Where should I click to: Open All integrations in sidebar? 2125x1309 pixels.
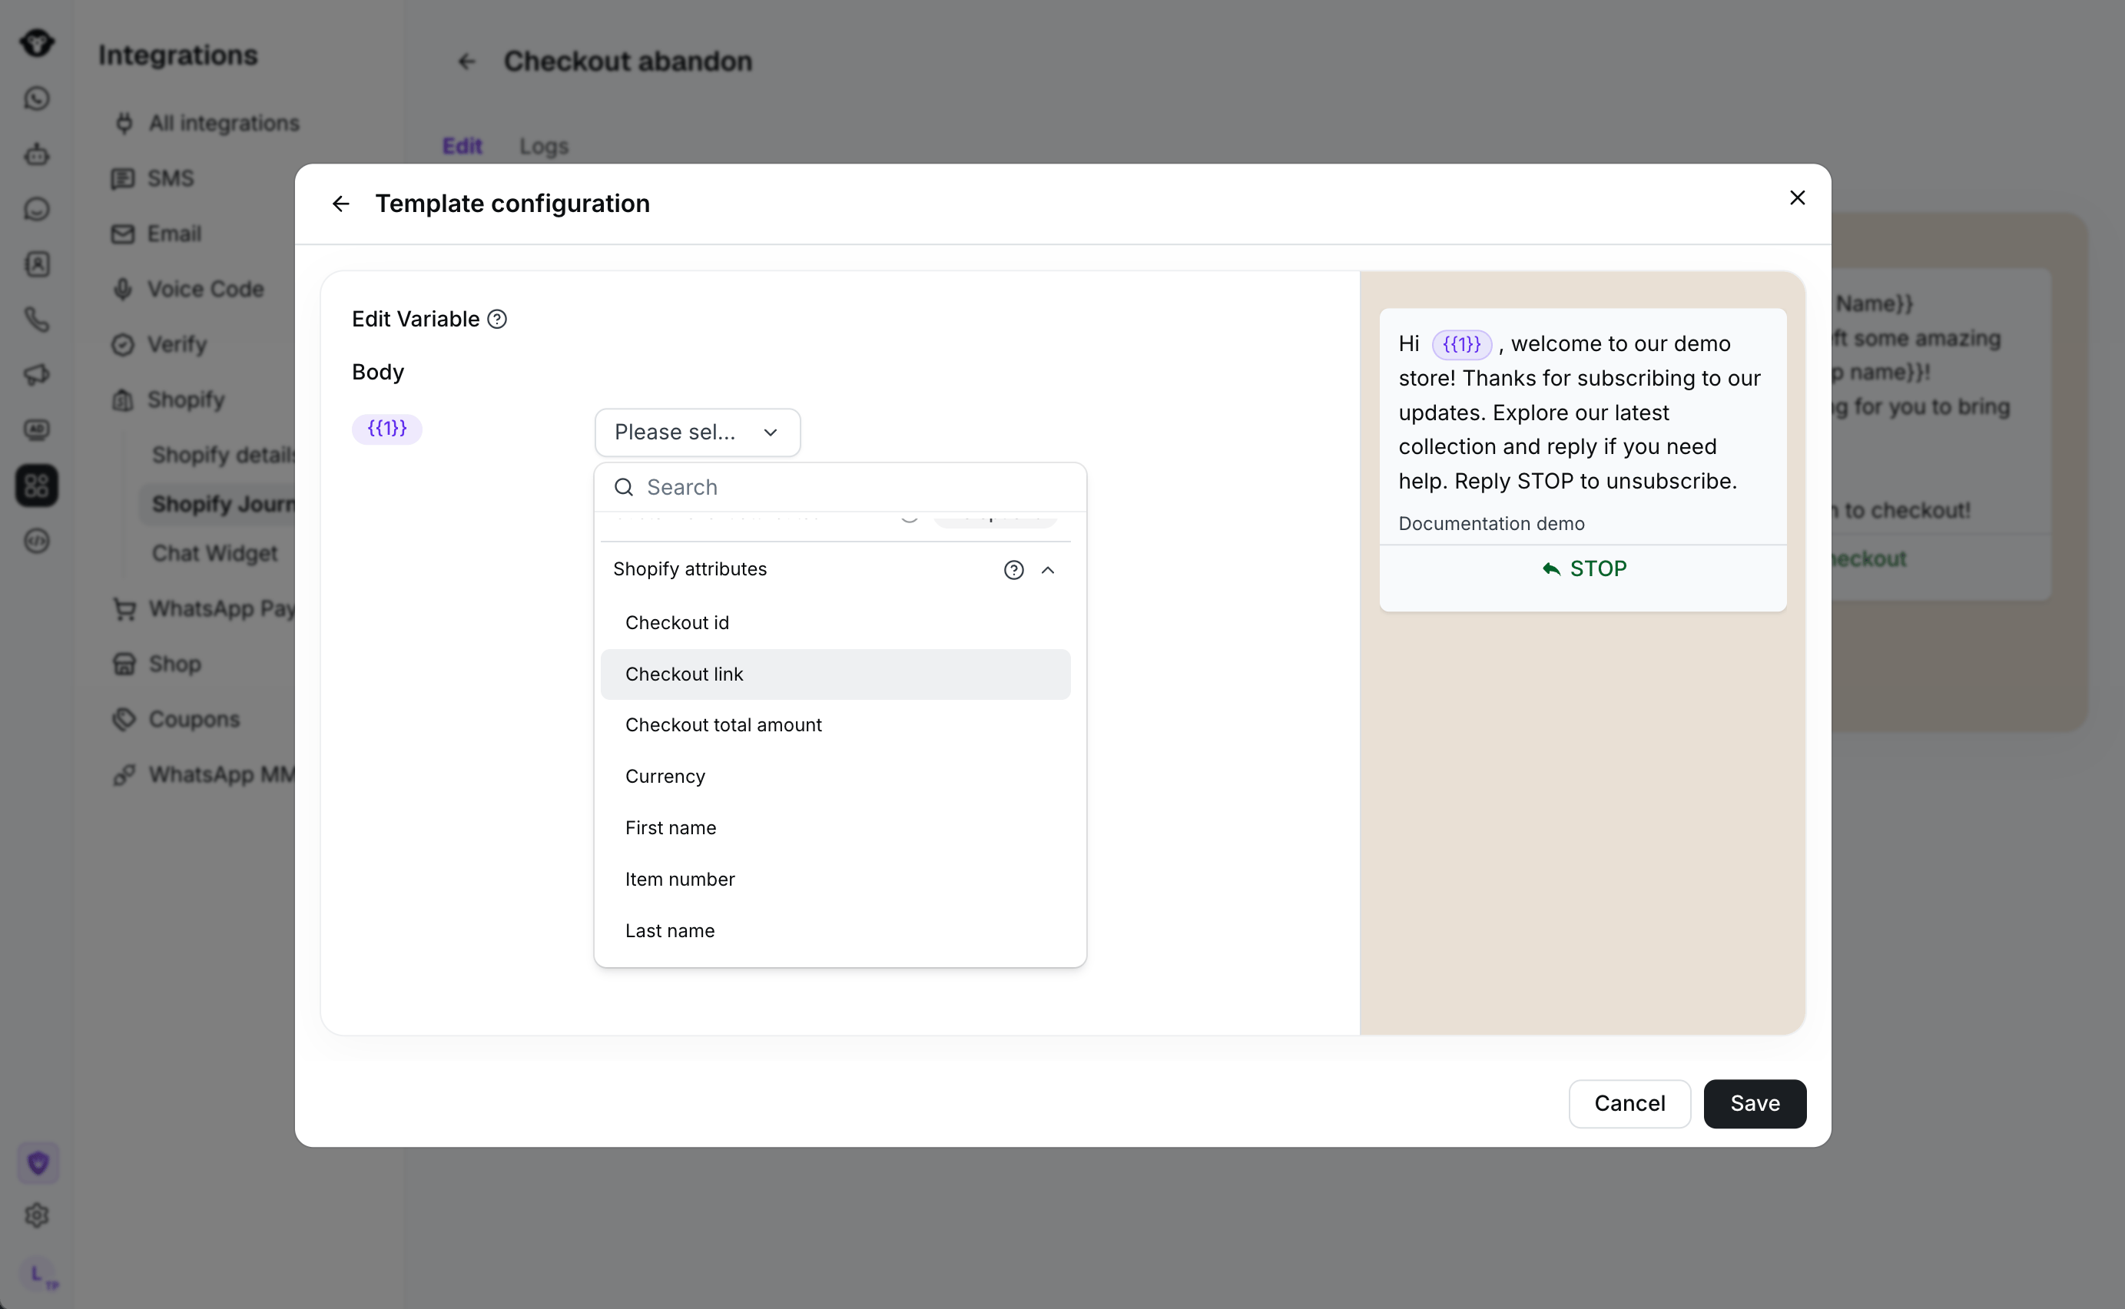pyautogui.click(x=207, y=123)
